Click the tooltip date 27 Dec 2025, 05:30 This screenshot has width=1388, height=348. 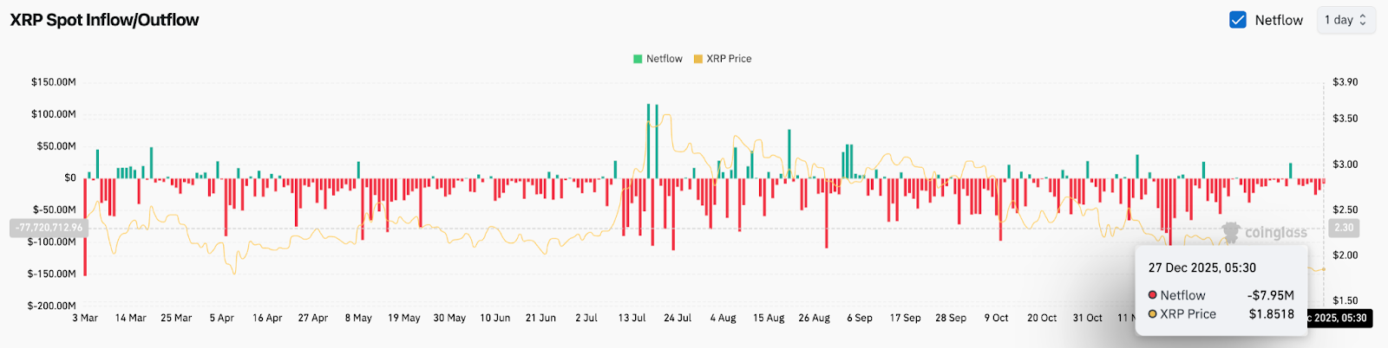1201,268
